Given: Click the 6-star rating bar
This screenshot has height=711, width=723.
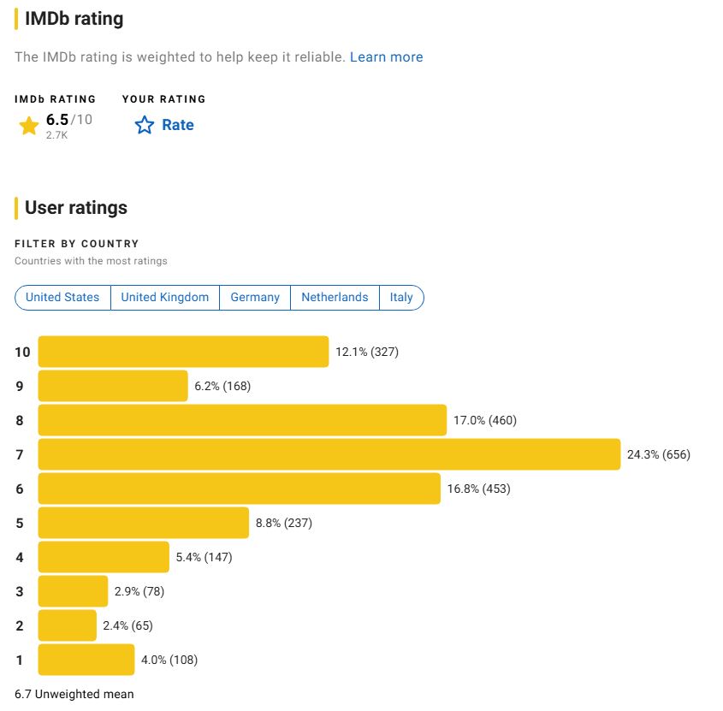Looking at the screenshot, I should 240,489.
